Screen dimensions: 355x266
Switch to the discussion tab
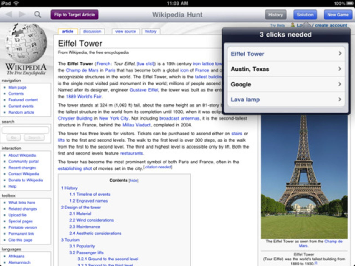coord(92,32)
